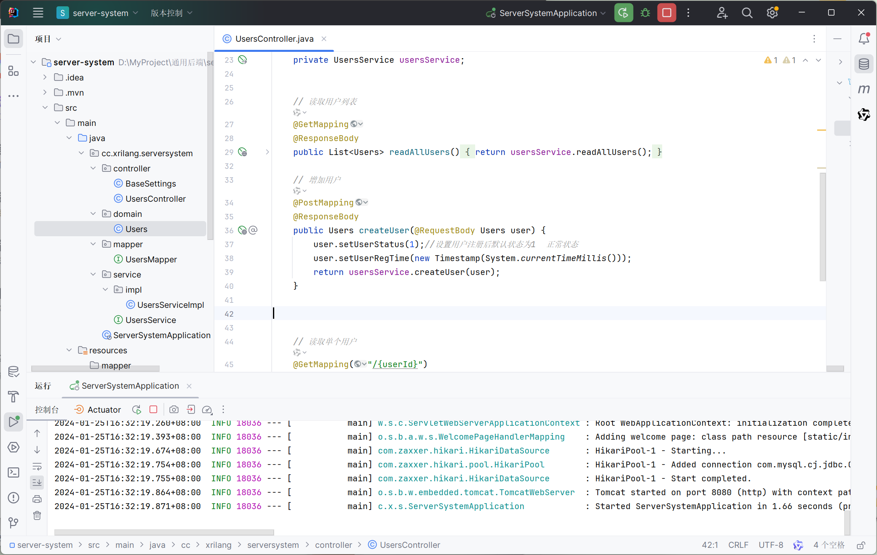Viewport: 877px width, 555px height.
Task: Open Search Everywhere magnifier
Action: coord(747,13)
